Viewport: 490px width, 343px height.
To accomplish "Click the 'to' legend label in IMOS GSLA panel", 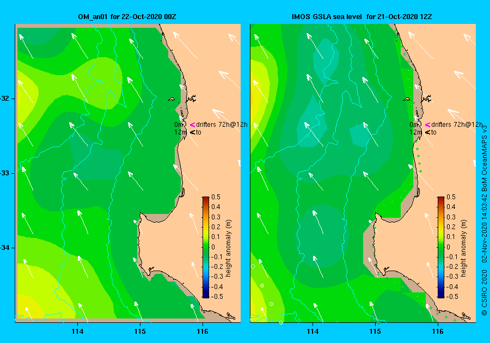I will point(434,132).
